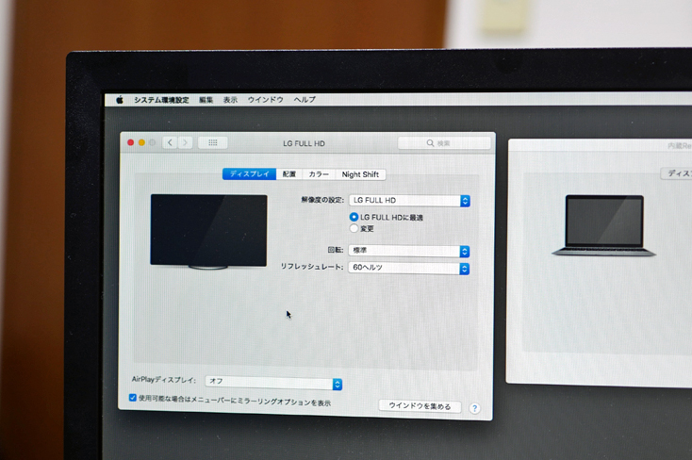692x460 pixels.
Task: Select the ディスプレイ tab
Action: pyautogui.click(x=249, y=174)
